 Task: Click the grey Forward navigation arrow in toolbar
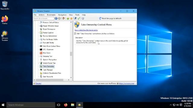click(59, 18)
